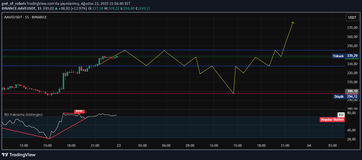Click the large green breakout candle
The image size is (362, 160).
point(63,81)
